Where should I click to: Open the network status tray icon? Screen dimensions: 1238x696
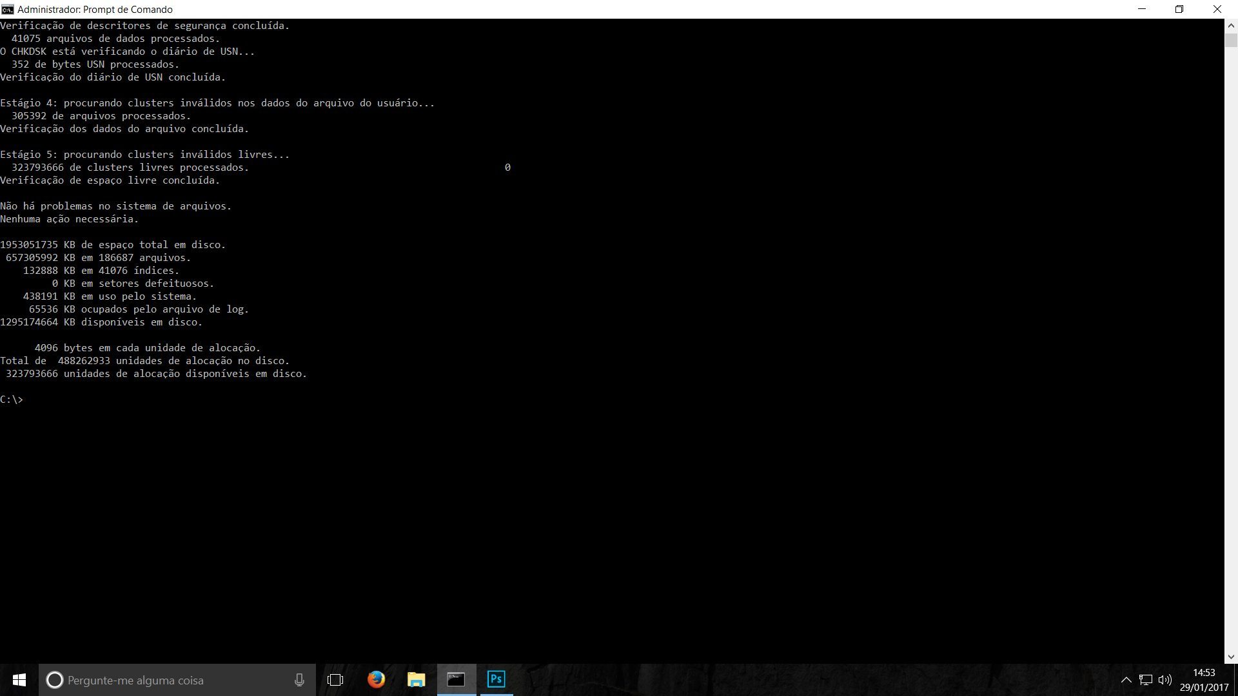point(1146,680)
